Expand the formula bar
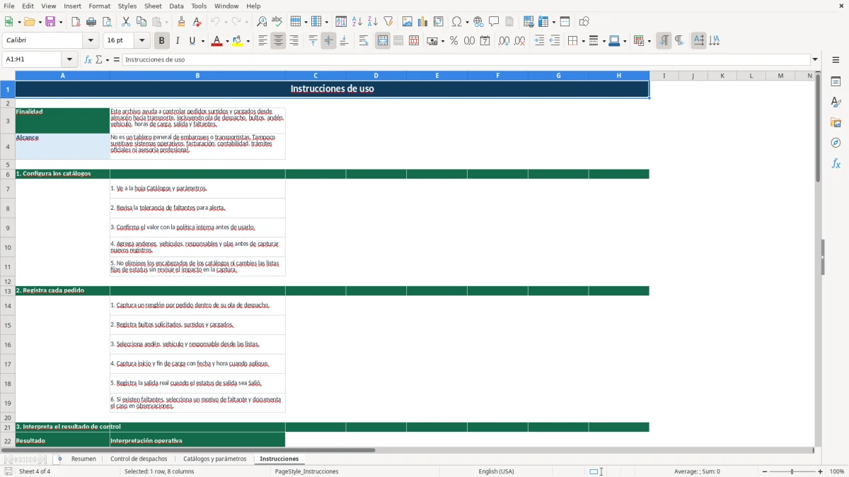Image resolution: width=849 pixels, height=477 pixels. [815, 59]
